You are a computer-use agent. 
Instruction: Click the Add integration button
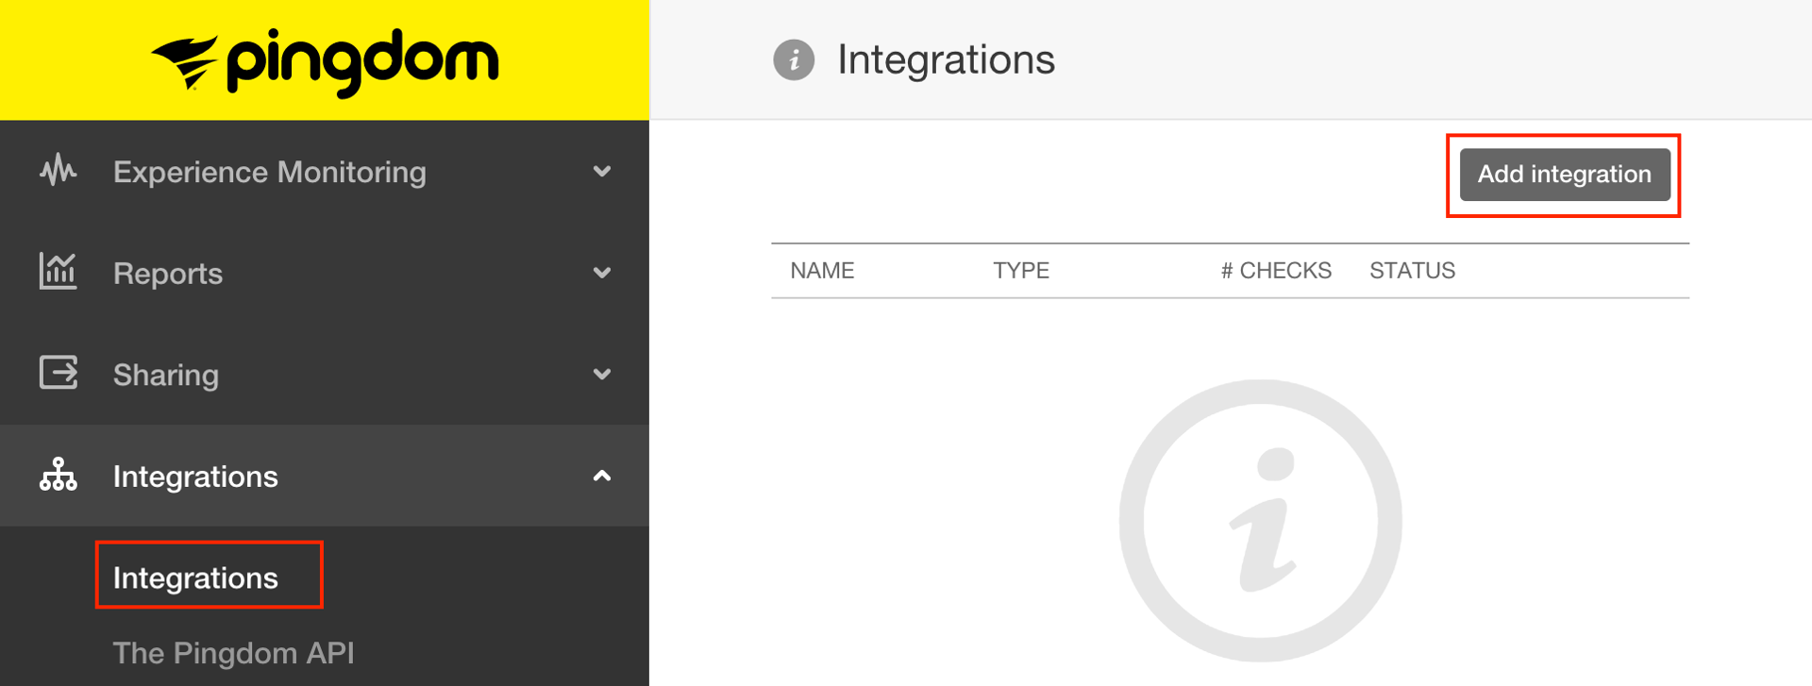coord(1563,175)
